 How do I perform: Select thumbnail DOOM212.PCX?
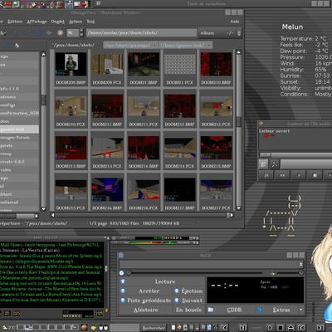(x=216, y=110)
